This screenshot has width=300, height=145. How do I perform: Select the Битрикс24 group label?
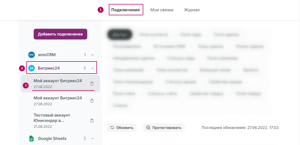[x=49, y=68]
